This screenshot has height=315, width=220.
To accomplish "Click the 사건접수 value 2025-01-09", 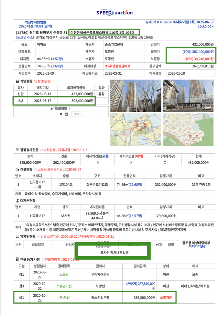I will coord(45,73).
